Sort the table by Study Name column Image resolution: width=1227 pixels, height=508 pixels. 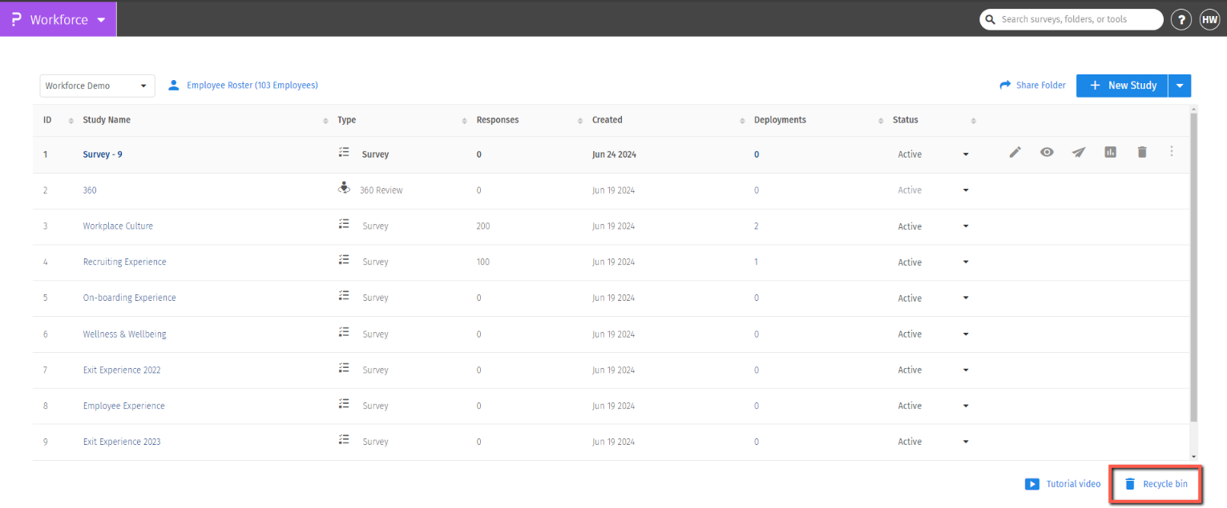click(x=107, y=120)
